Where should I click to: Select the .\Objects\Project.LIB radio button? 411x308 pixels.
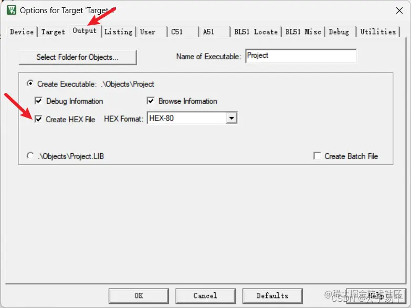[30, 156]
